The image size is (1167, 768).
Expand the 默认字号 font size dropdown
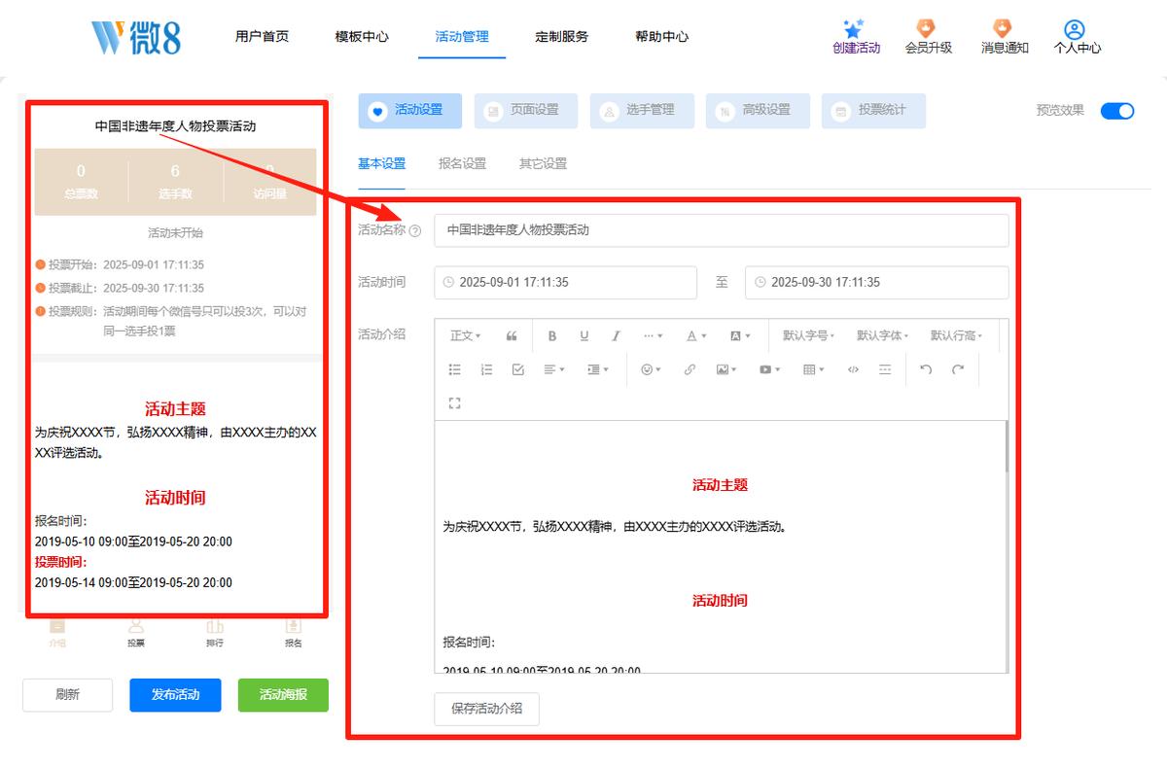click(808, 335)
